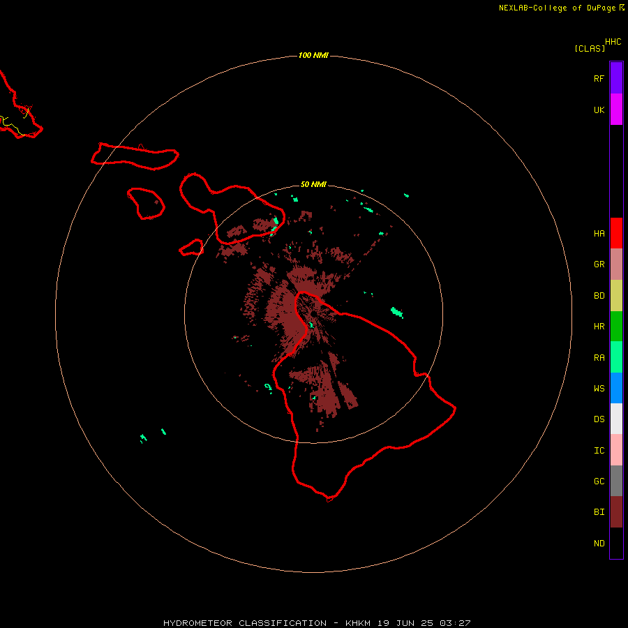This screenshot has width=628, height=628.
Task: Click the 100 NMI range ring label
Action: coord(313,55)
